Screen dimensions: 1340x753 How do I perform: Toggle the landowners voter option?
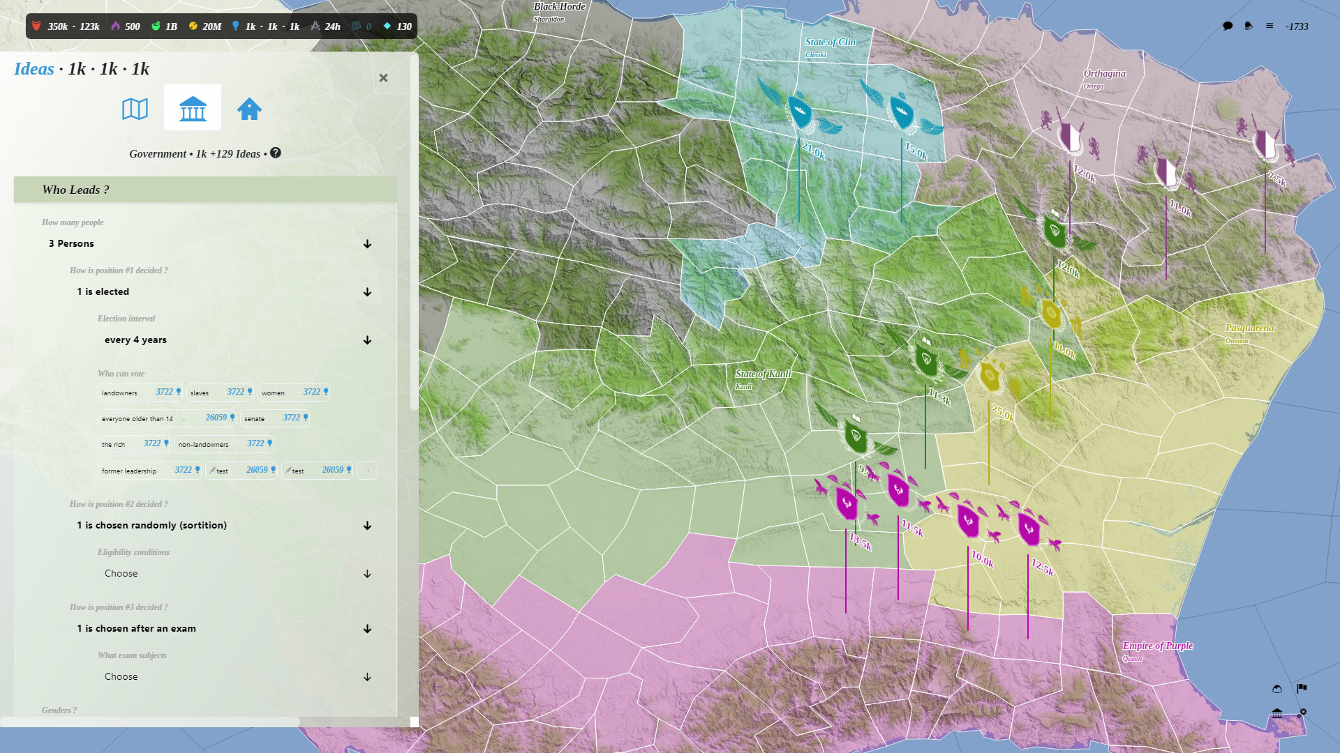tap(140, 393)
